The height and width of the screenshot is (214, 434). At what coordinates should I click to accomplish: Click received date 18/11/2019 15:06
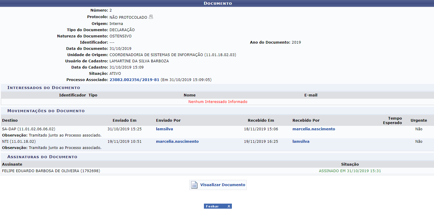[x=261, y=129]
